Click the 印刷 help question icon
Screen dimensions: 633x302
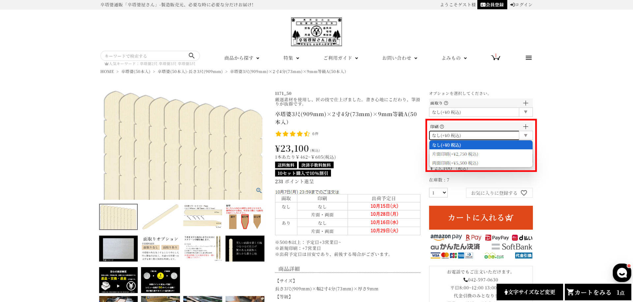tap(442, 127)
